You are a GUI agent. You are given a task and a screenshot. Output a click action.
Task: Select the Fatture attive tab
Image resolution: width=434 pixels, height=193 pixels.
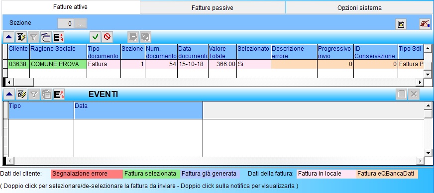pos(70,7)
